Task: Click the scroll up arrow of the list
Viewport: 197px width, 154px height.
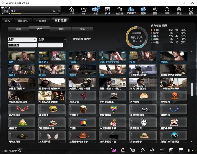Action: (x=192, y=52)
